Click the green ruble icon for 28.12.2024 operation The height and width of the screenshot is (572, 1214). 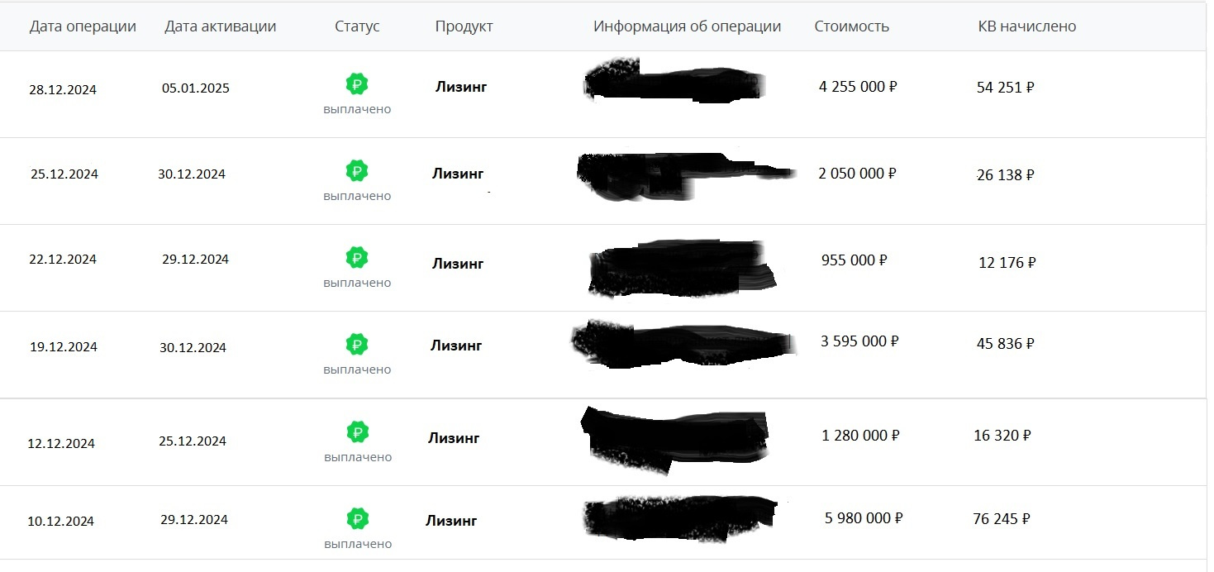click(x=357, y=83)
